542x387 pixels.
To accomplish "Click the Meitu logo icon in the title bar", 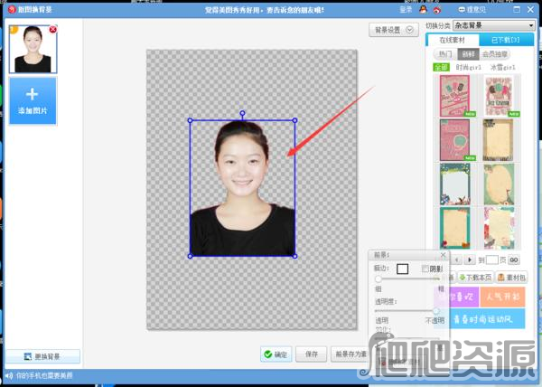I will pyautogui.click(x=12, y=9).
